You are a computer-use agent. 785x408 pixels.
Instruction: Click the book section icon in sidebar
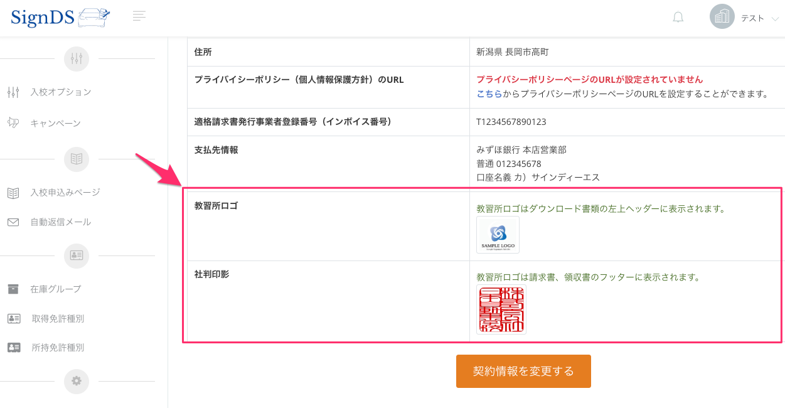pos(77,159)
